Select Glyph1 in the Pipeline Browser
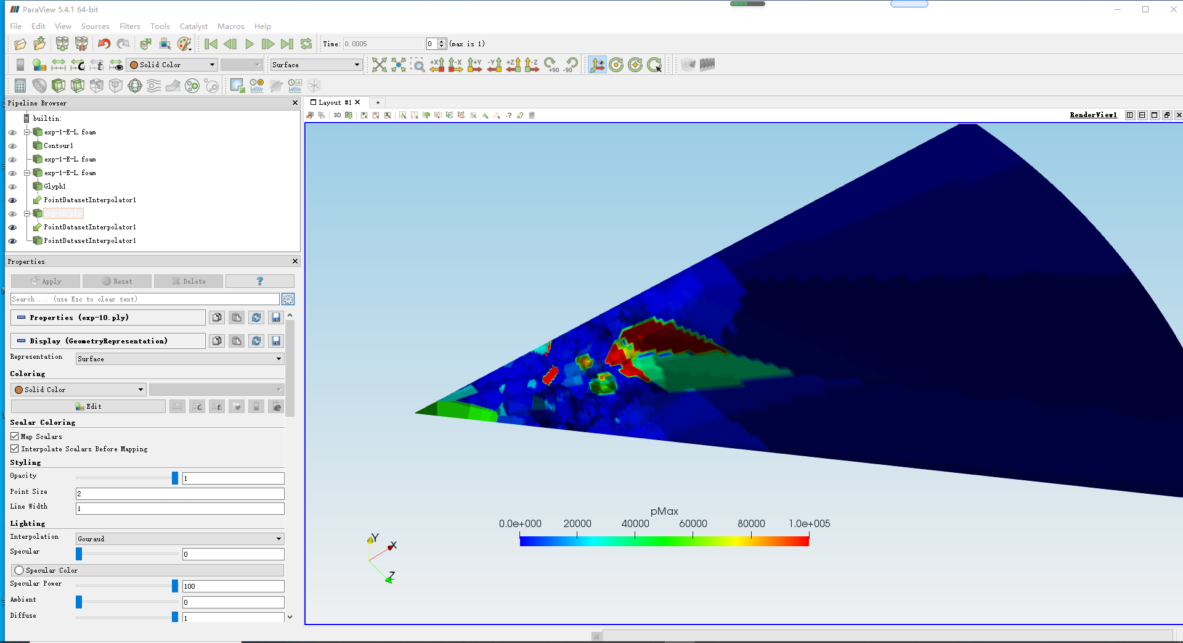 coord(55,186)
